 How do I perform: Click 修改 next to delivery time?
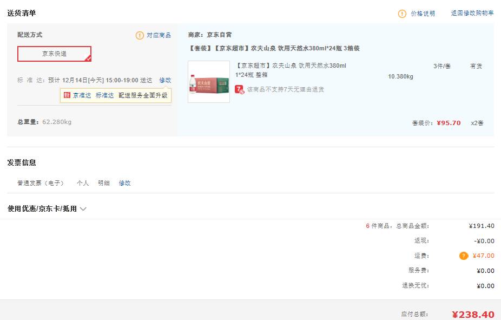coord(165,80)
